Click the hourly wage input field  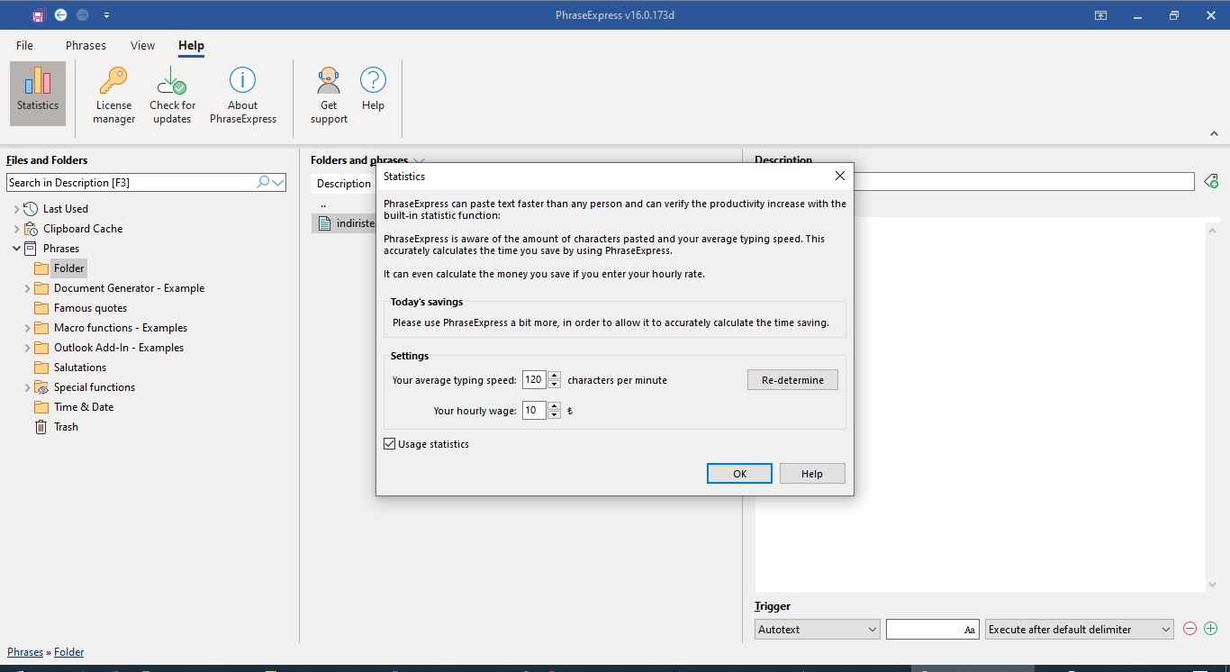(534, 411)
